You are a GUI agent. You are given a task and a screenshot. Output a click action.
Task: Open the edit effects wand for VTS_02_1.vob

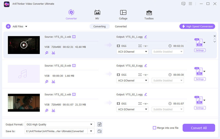[x=46, y=110]
